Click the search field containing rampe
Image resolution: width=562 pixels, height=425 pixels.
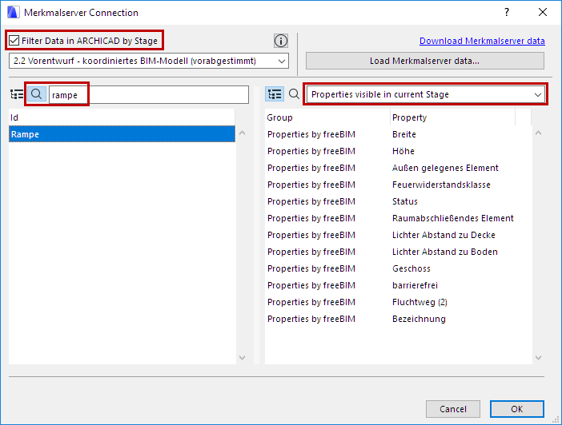pos(147,94)
